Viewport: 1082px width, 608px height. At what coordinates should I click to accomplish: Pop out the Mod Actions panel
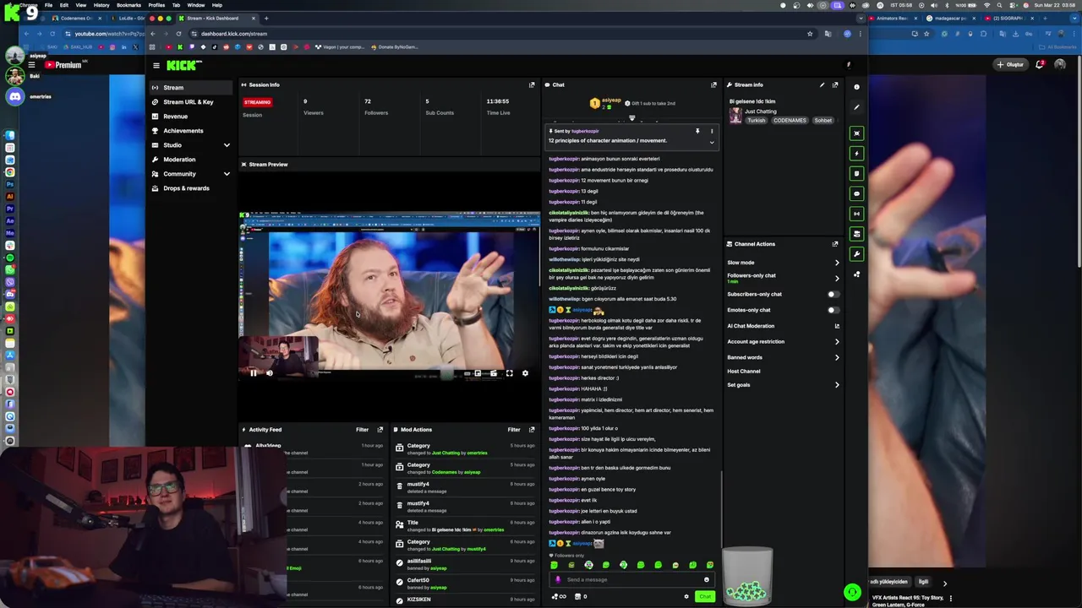coord(532,429)
